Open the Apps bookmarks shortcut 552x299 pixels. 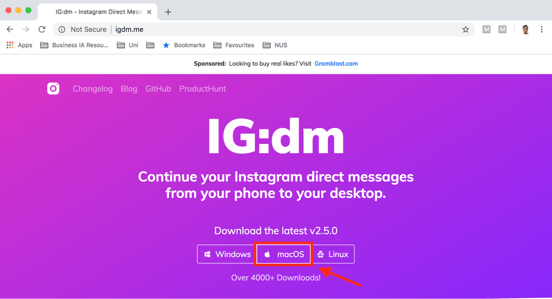(19, 45)
